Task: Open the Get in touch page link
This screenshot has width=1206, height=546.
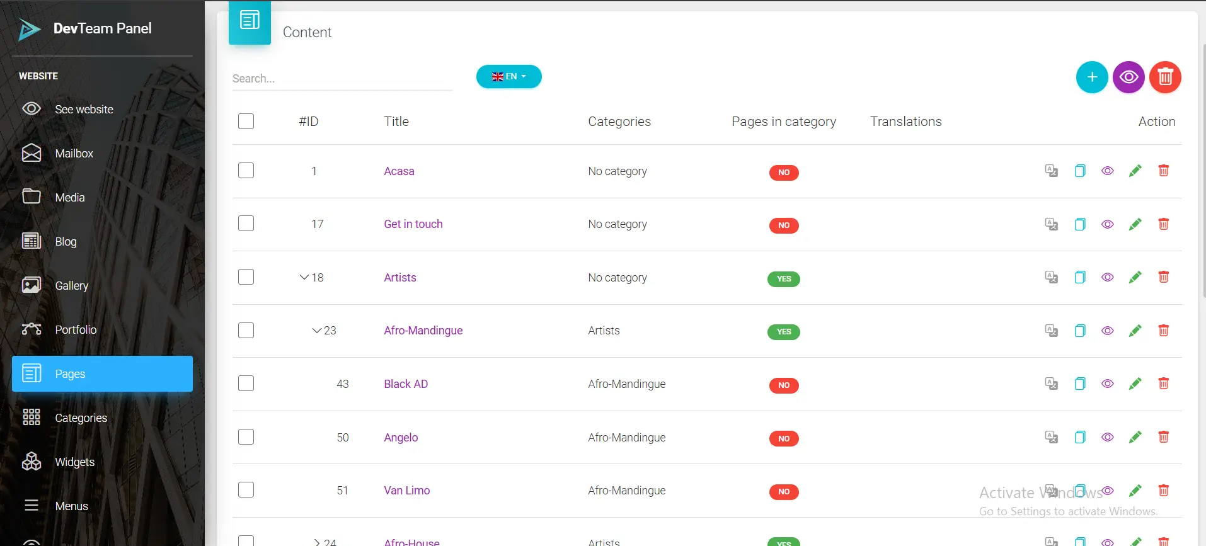Action: [x=413, y=224]
